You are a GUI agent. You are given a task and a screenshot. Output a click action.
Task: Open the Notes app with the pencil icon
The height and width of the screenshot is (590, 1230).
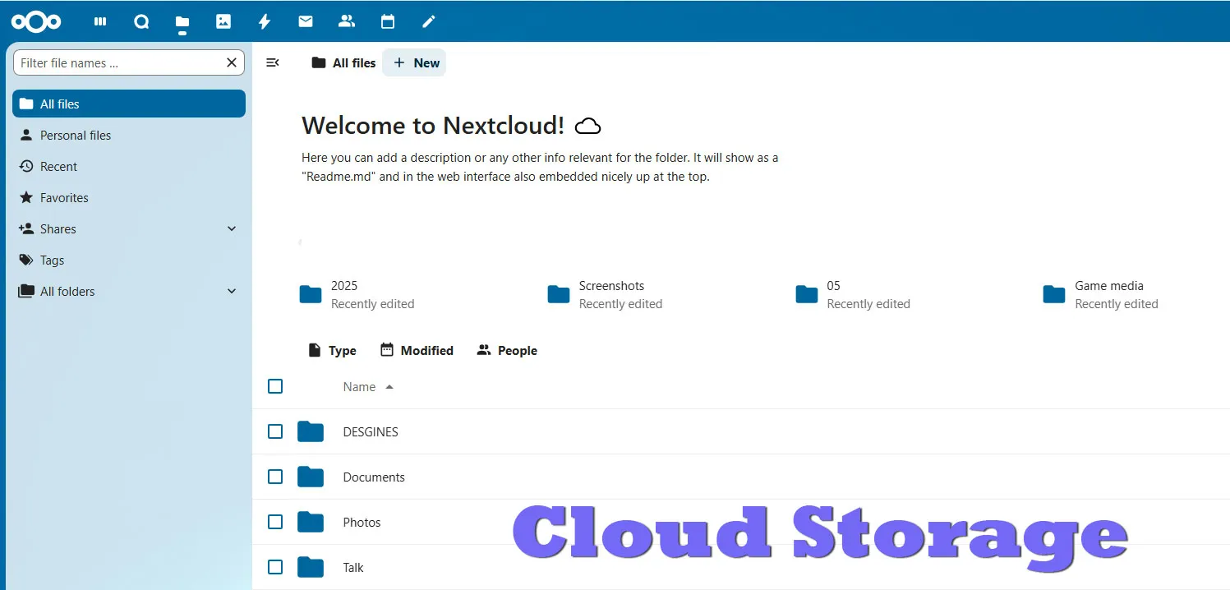point(428,21)
